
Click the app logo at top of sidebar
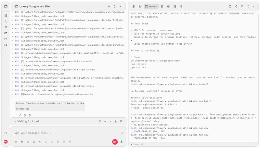pos(6,7)
